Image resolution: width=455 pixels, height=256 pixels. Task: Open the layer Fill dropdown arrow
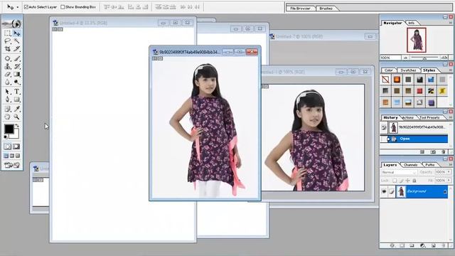coord(449,181)
